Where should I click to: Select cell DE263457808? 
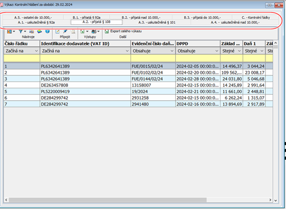coord(85,85)
